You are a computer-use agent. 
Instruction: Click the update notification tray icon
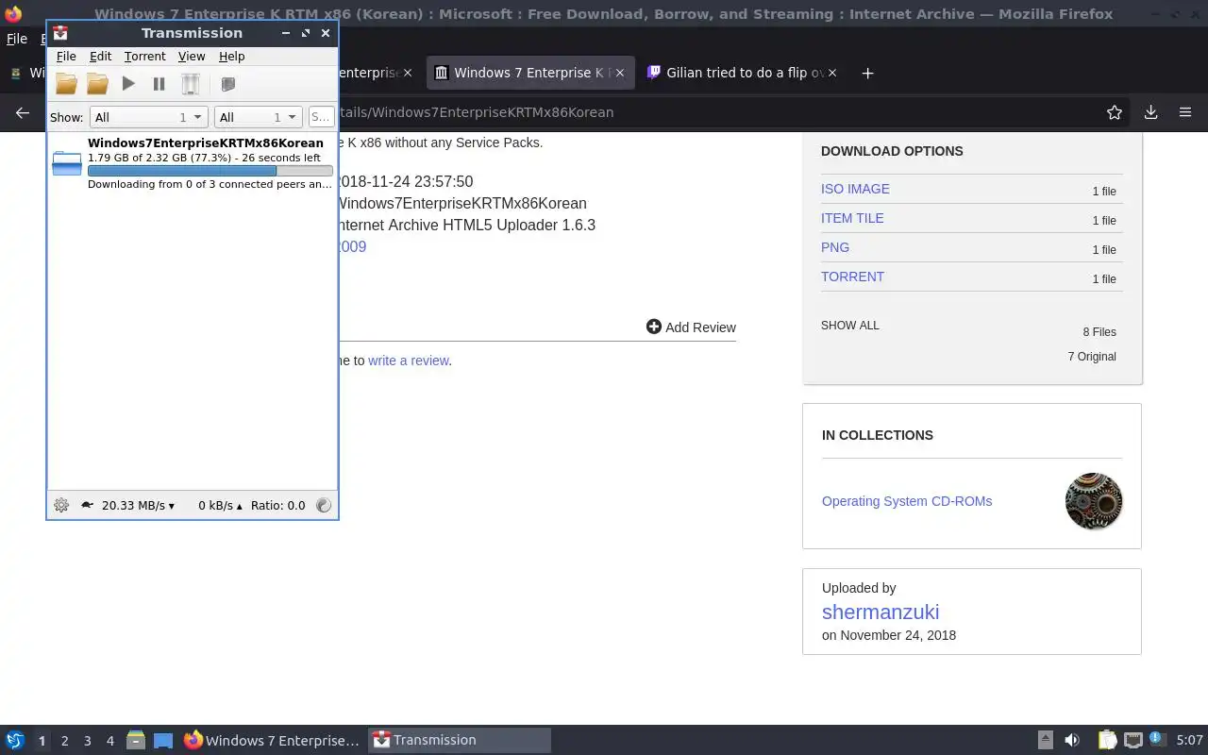tap(1157, 740)
